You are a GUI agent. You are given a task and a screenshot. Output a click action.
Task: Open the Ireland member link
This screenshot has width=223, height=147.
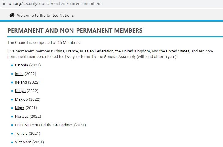21,82
